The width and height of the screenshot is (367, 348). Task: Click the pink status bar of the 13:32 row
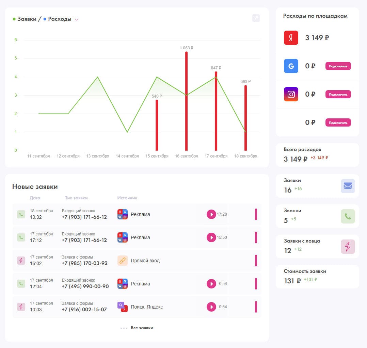pyautogui.click(x=256, y=214)
